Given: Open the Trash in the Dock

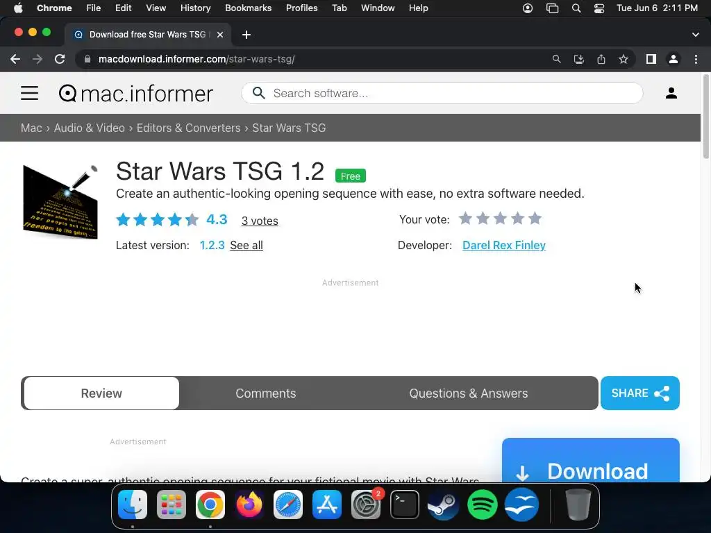Looking at the screenshot, I should (x=578, y=505).
